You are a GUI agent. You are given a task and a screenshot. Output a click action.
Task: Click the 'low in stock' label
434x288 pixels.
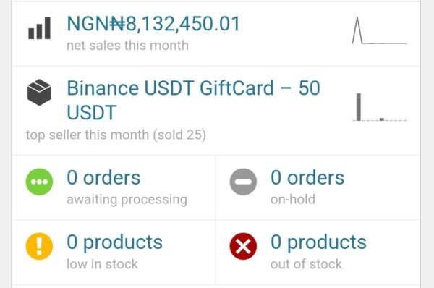pyautogui.click(x=103, y=264)
